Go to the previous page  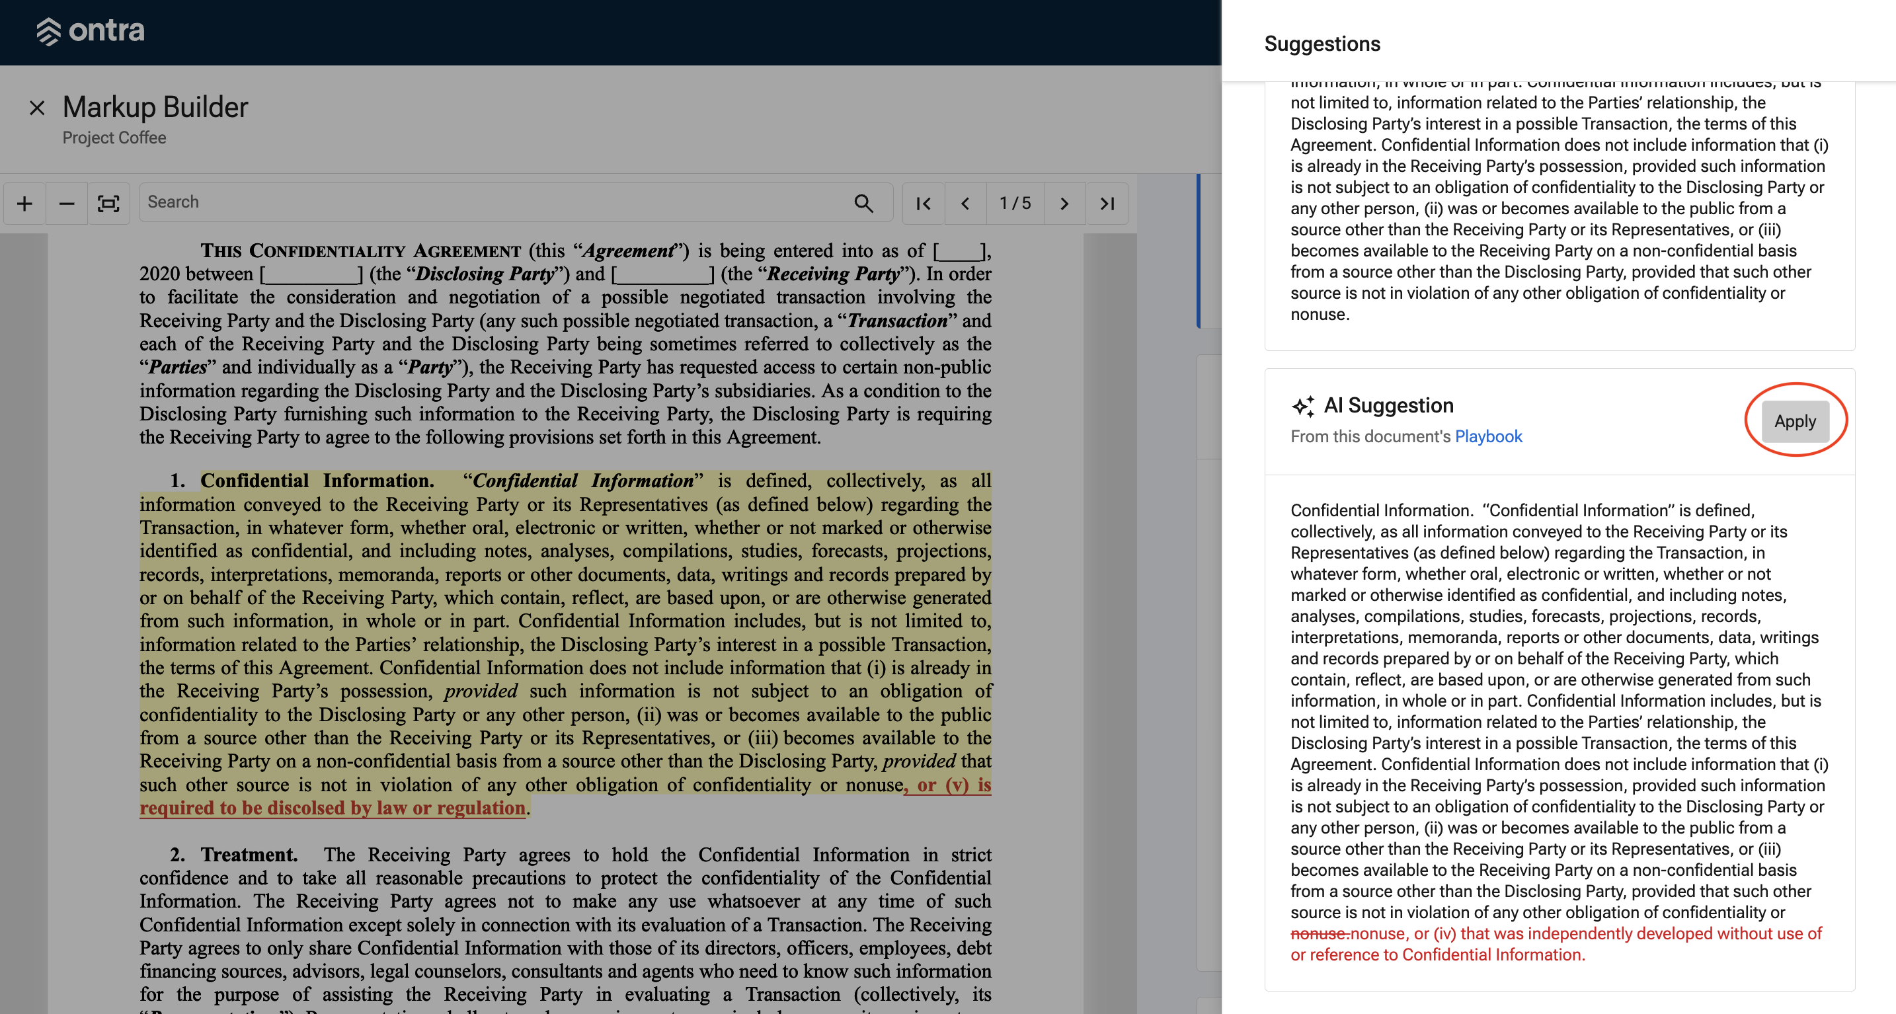(965, 203)
